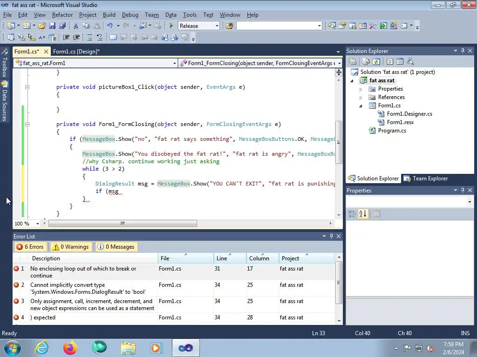477x357 pixels.
Task: Collapse the Form1_FormClosing code region
Action: [x=27, y=124]
